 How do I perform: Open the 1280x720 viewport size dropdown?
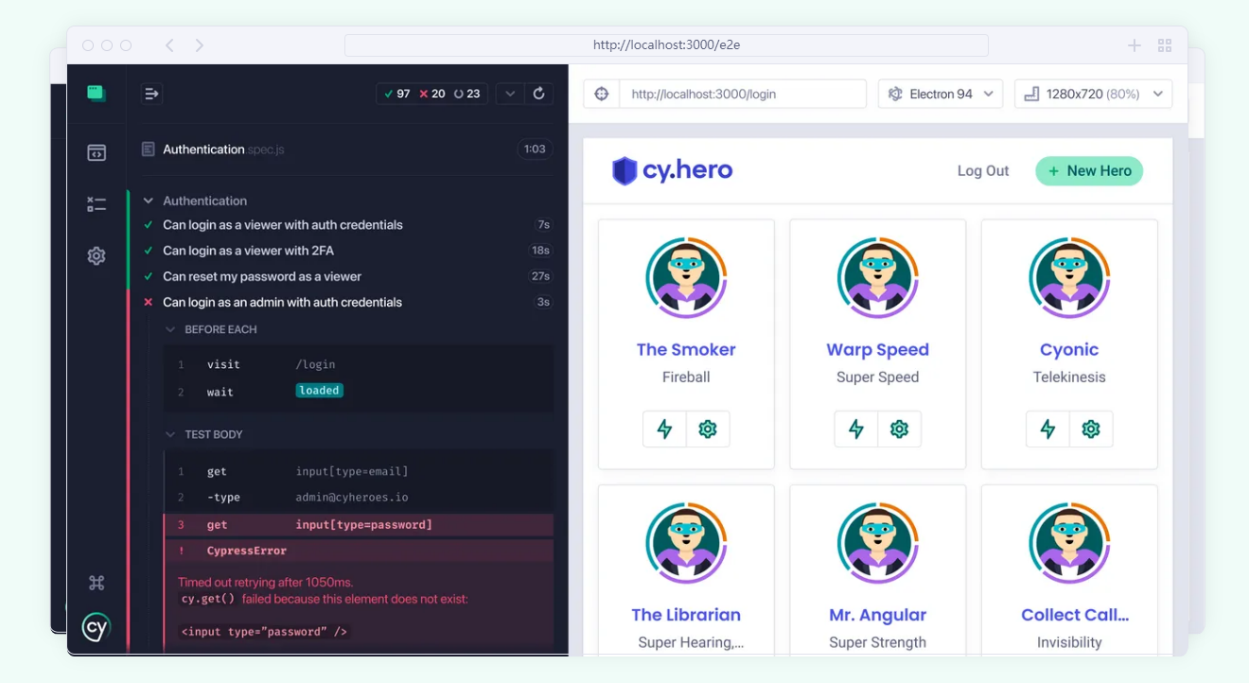coord(1093,94)
